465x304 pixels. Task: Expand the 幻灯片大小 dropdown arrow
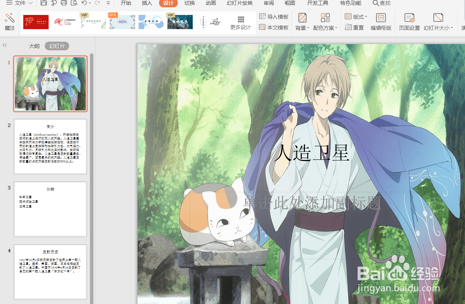[x=452, y=28]
